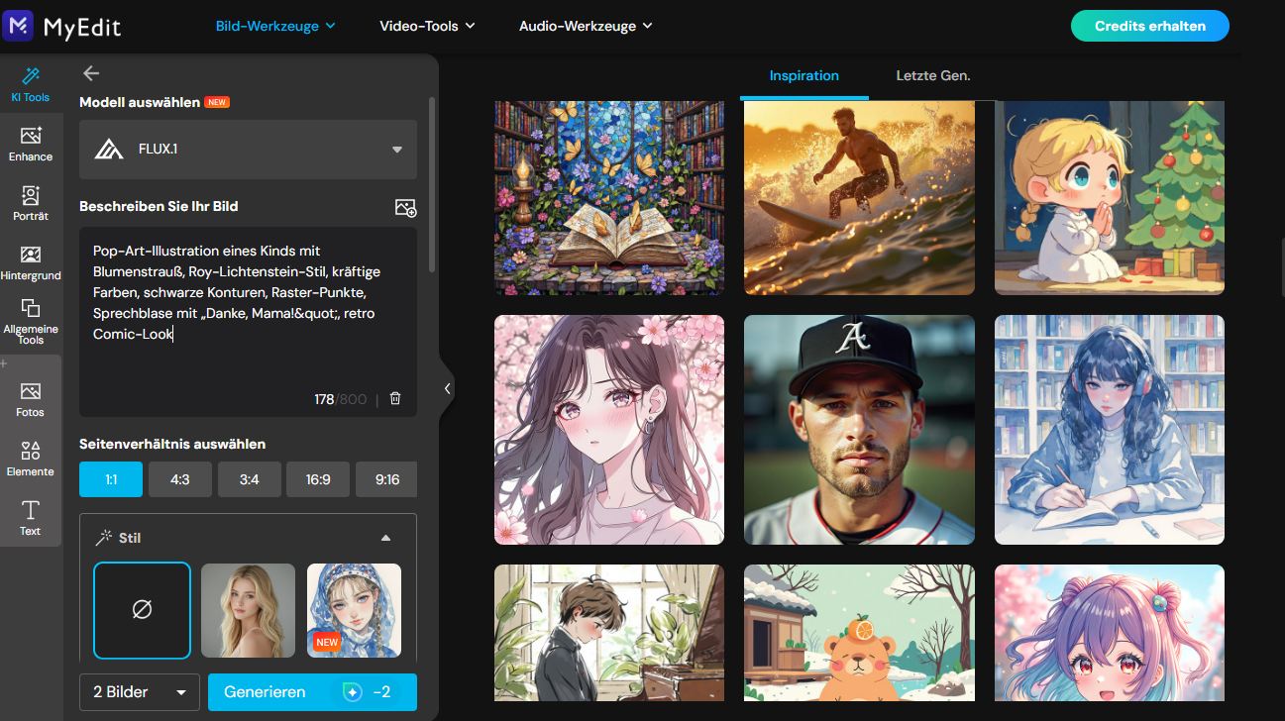The width and height of the screenshot is (1285, 721).
Task: Go back with the arrow icon
Action: point(91,73)
